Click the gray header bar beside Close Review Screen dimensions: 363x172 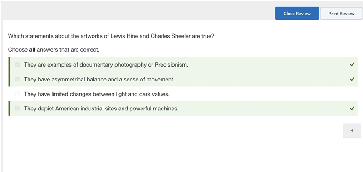[139, 10]
